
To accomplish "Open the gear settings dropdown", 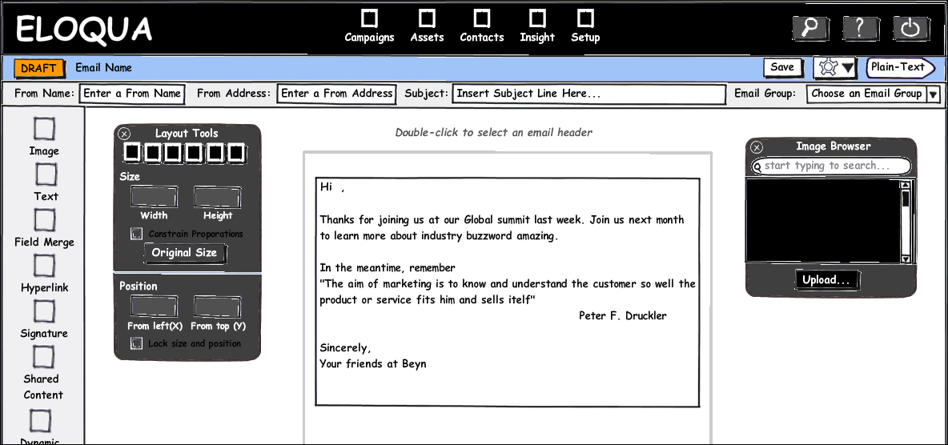I will (836, 68).
